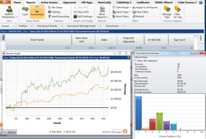Click the Clear Filters red icon

tap(134, 12)
